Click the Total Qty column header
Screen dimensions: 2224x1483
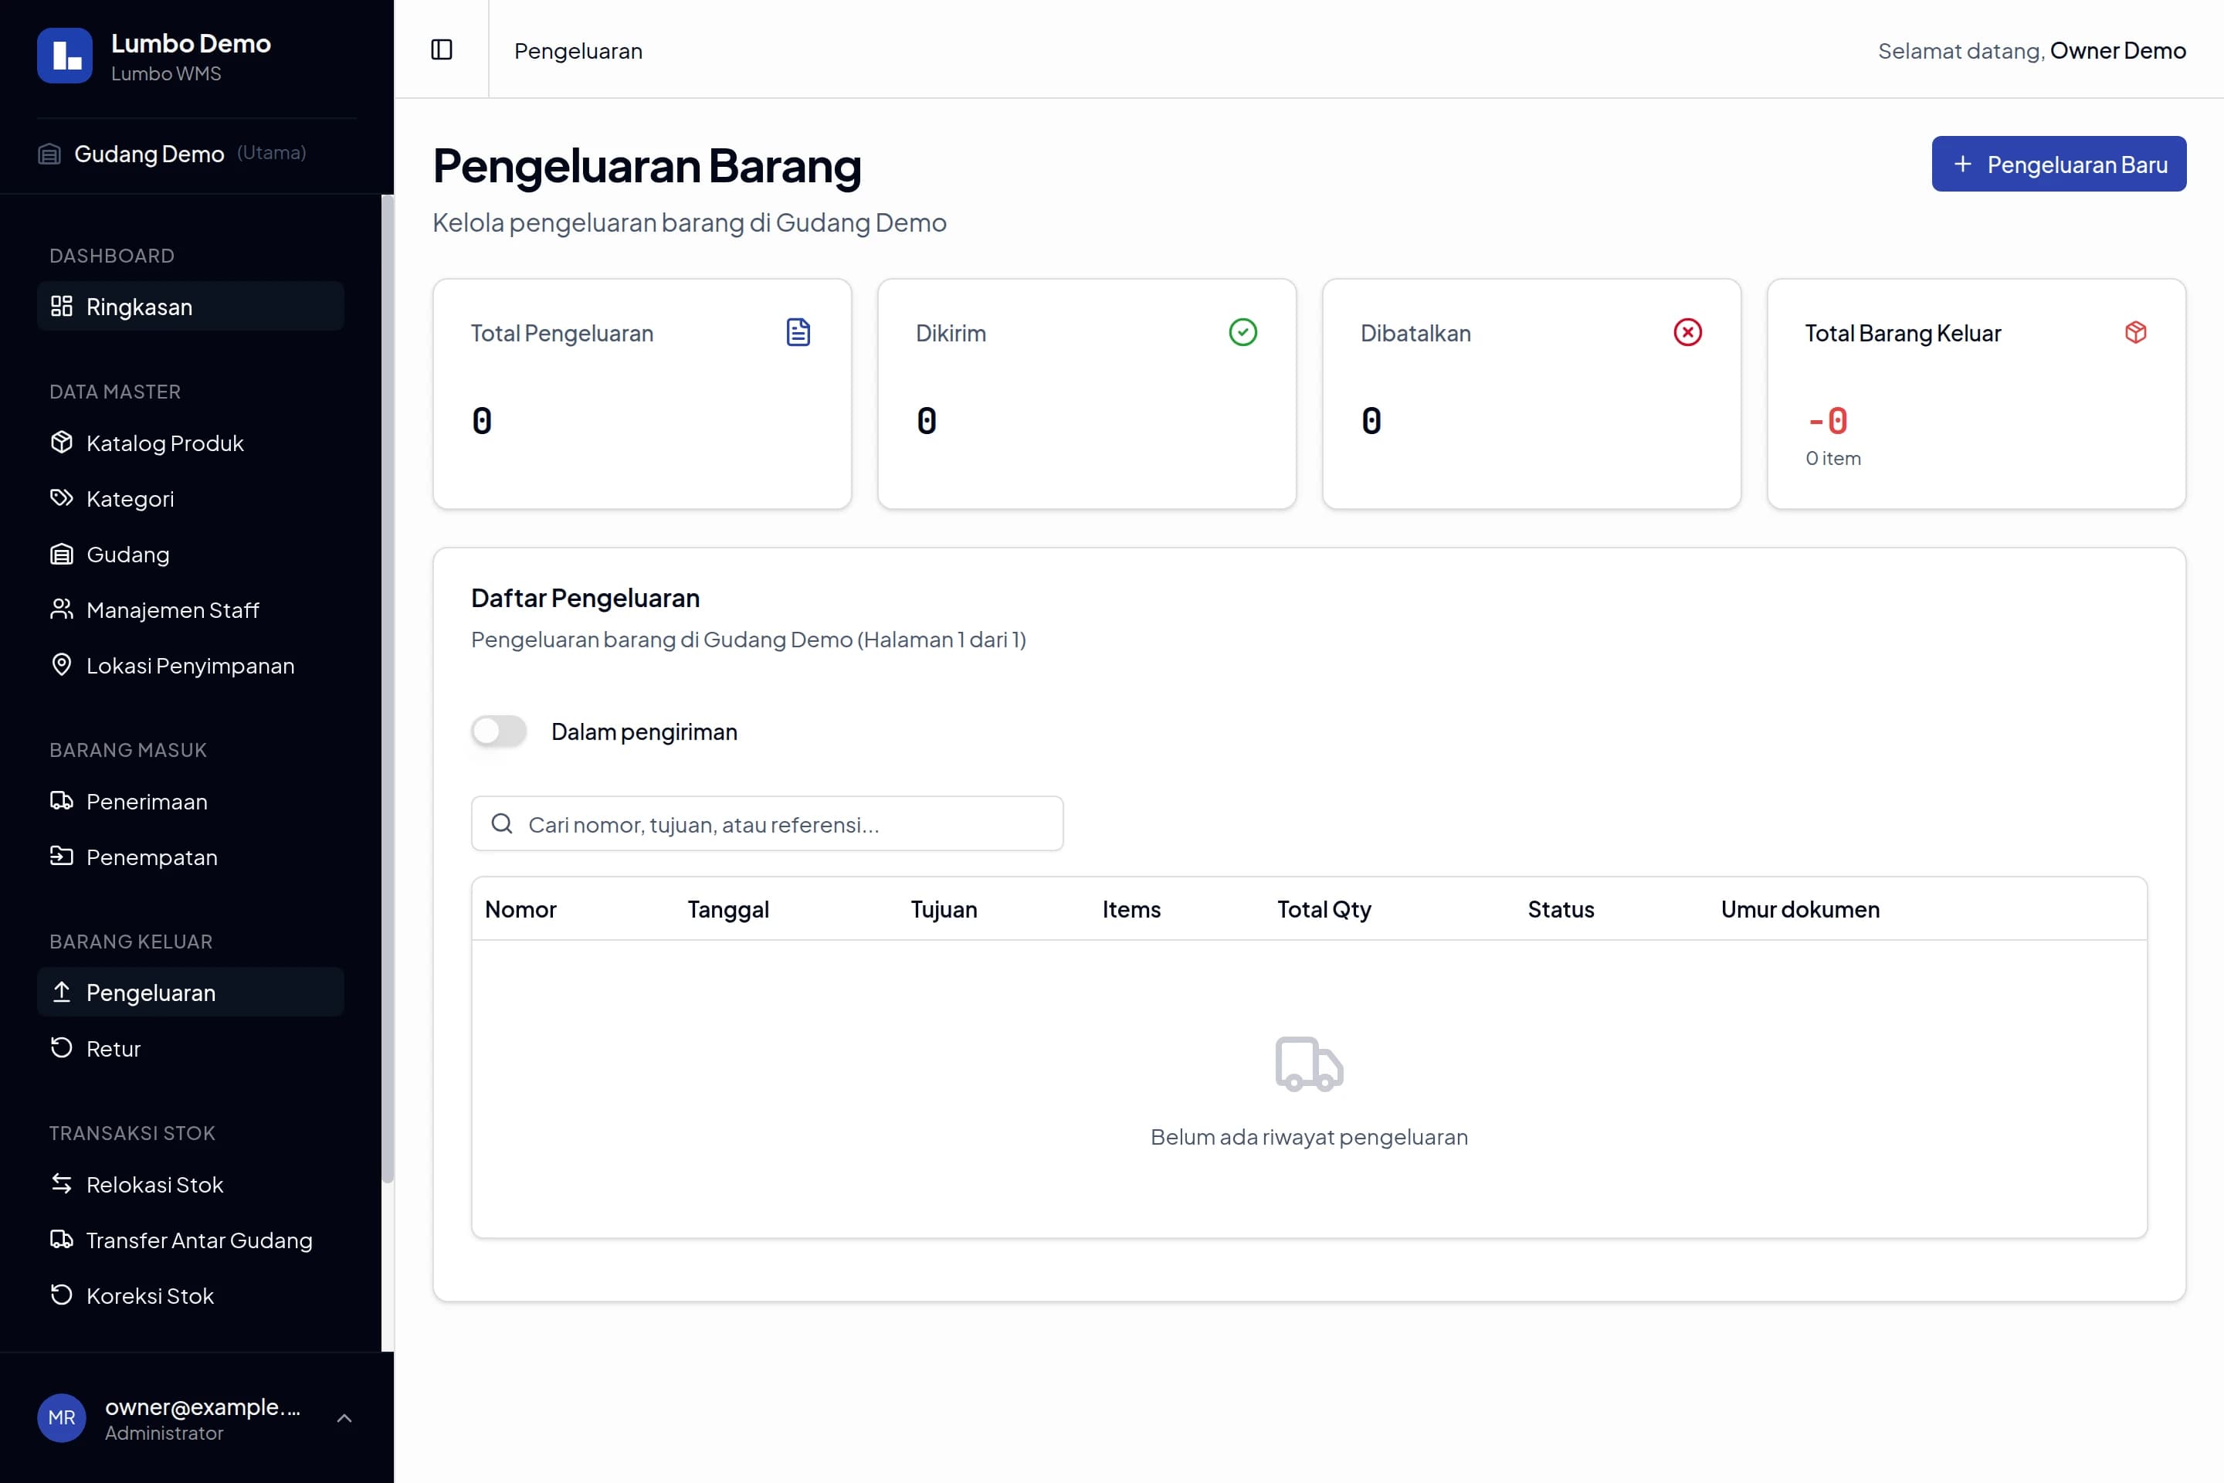pos(1324,909)
